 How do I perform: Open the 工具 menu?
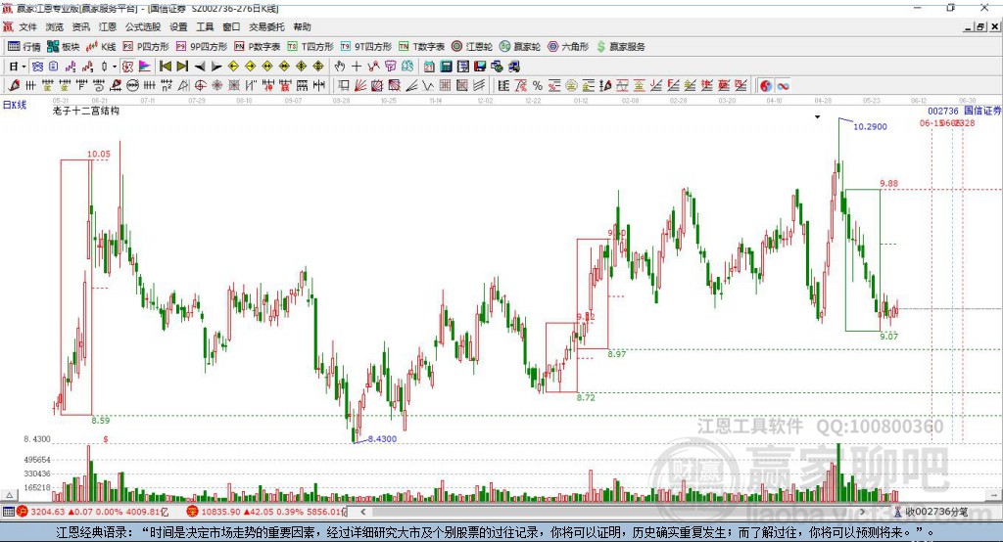(x=205, y=26)
